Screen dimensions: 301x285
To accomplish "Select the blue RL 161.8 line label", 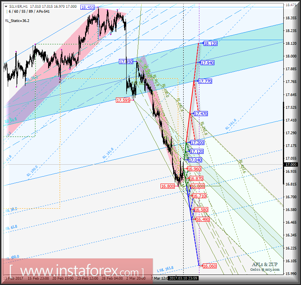I will click(108, 153).
